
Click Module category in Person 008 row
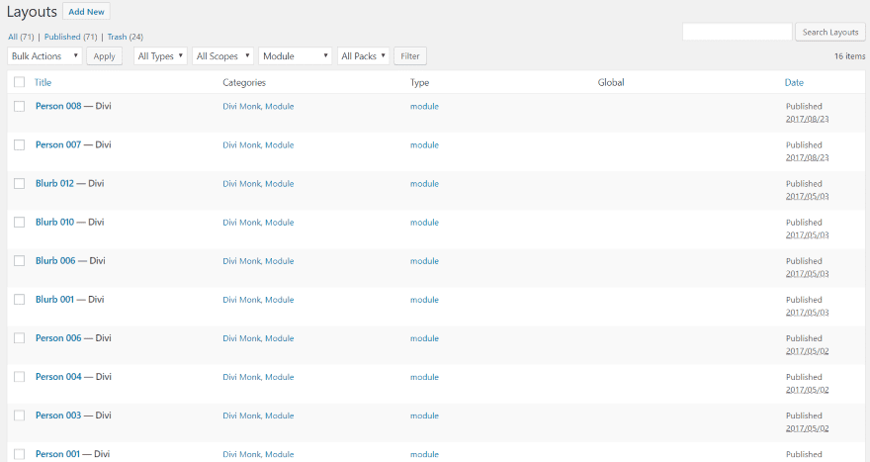(x=280, y=106)
